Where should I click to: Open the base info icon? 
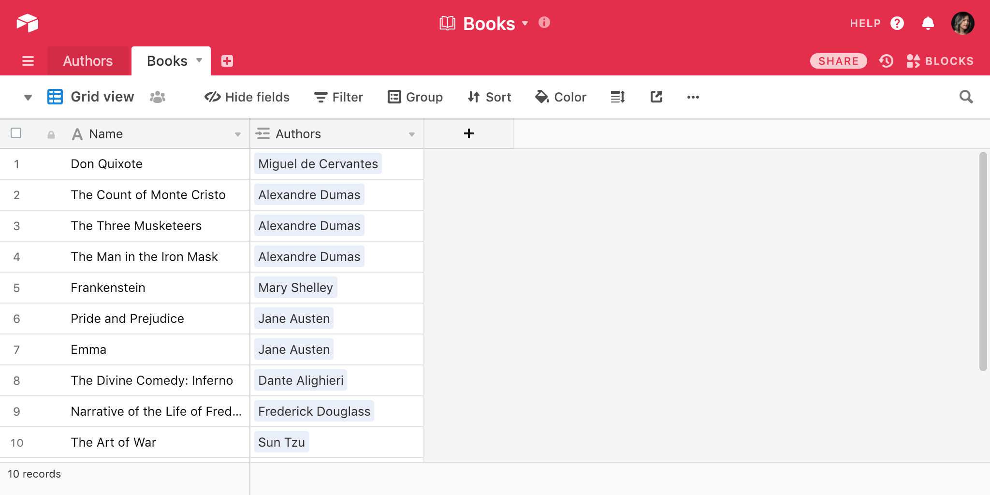(544, 22)
